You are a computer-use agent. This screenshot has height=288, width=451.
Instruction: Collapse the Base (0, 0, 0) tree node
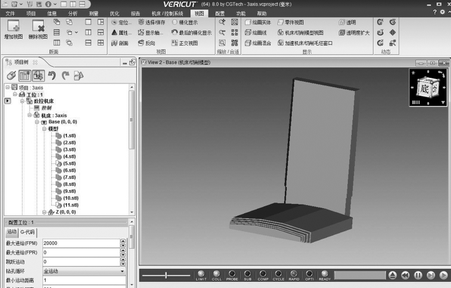[x=37, y=122]
